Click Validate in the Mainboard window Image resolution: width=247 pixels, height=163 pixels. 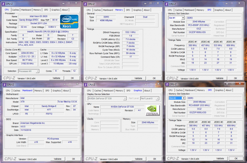tap(58, 159)
